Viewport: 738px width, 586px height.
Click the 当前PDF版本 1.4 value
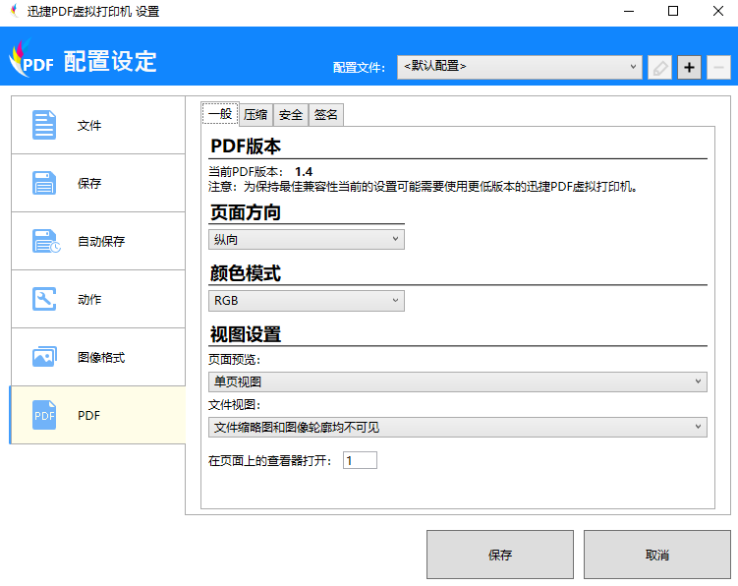pyautogui.click(x=304, y=172)
